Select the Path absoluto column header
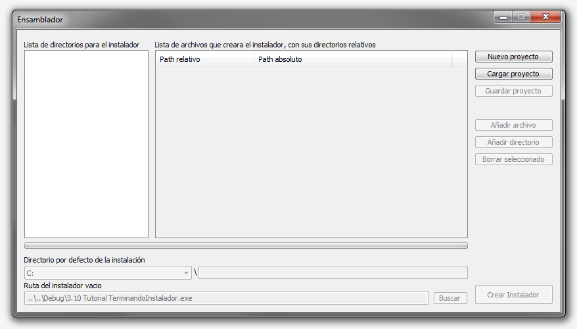This screenshot has height=329, width=577. click(353, 59)
